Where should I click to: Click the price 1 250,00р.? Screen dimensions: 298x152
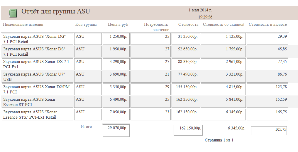pyautogui.click(x=116, y=39)
